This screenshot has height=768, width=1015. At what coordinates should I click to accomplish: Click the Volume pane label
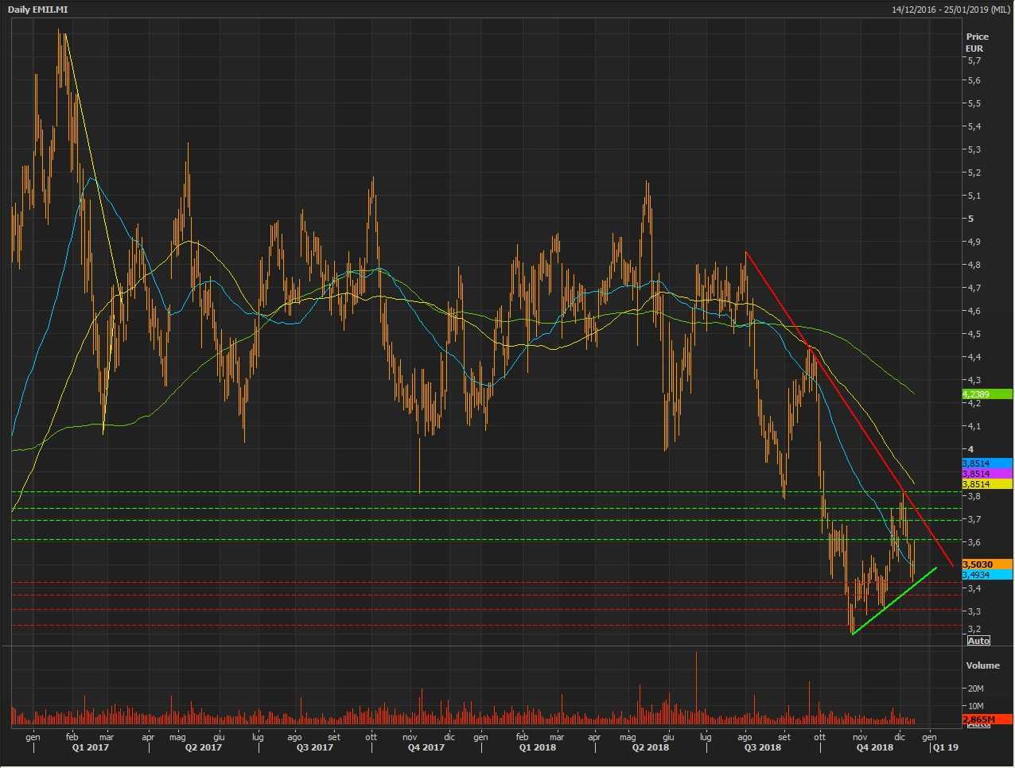coord(982,665)
